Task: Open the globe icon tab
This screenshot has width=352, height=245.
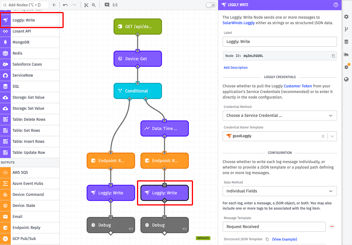Action: [346, 79]
